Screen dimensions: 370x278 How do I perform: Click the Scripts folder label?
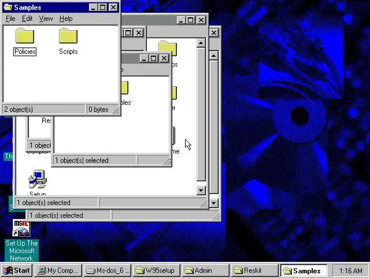tap(68, 52)
